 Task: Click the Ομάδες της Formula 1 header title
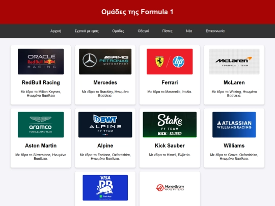[137, 12]
